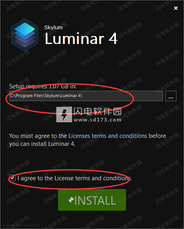
Task: Click inside the installation path field
Action: (86, 96)
